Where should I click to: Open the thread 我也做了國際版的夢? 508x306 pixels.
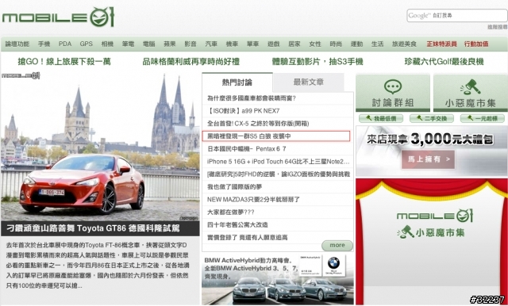pos(235,186)
